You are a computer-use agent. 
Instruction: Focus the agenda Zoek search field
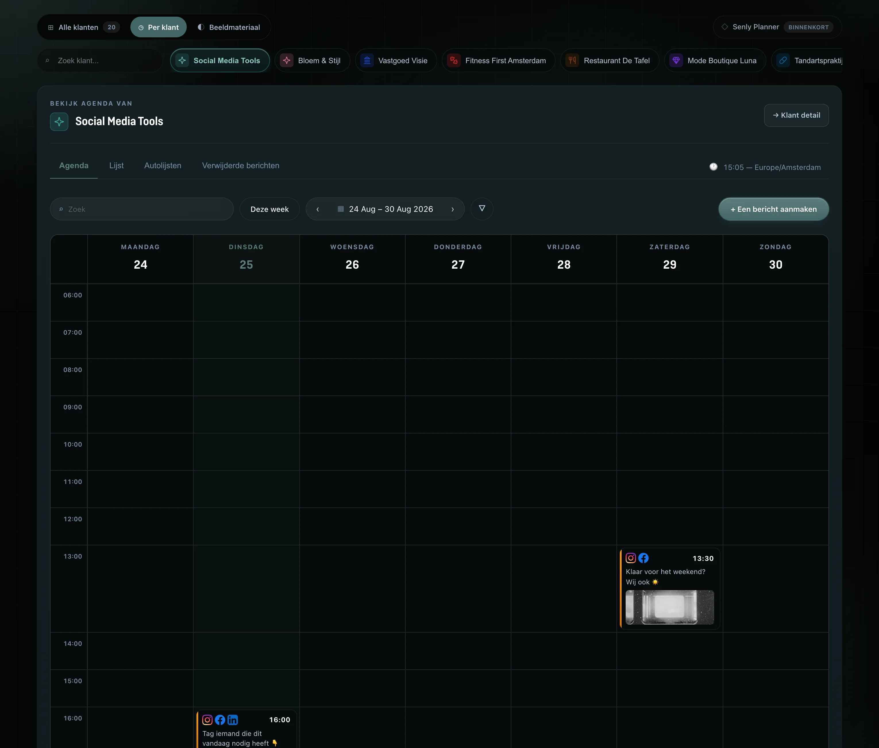pos(142,209)
